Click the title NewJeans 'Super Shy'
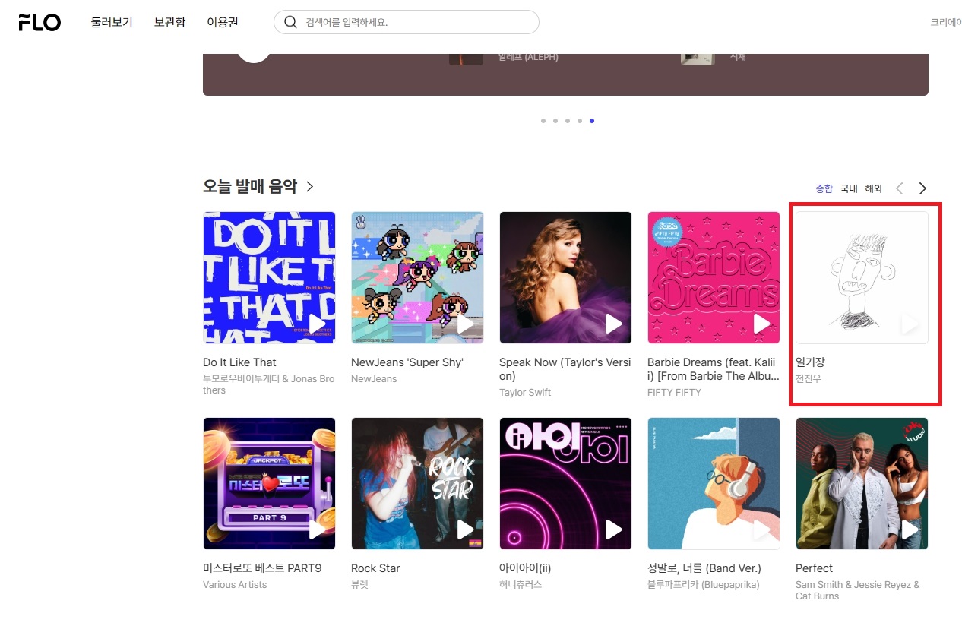Screen dimensions: 962x626 [407, 362]
